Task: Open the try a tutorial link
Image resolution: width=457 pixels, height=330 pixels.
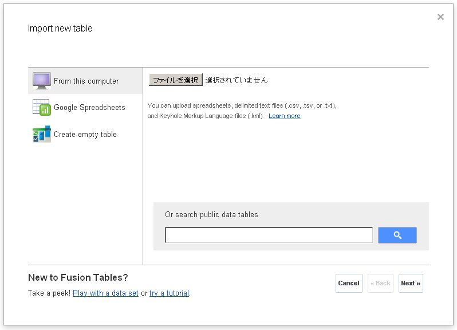Action: point(169,293)
